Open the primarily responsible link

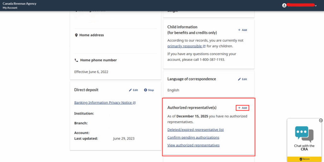pos(184,46)
